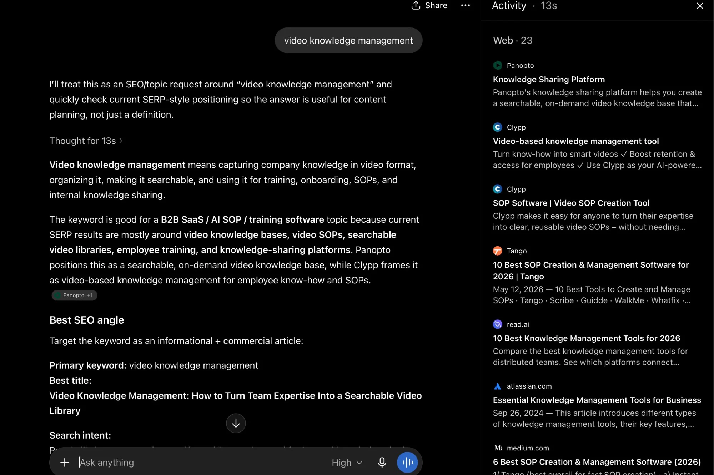Open Knowledge Sharing Platform result
Viewport: 714px width, 475px height.
pos(548,79)
